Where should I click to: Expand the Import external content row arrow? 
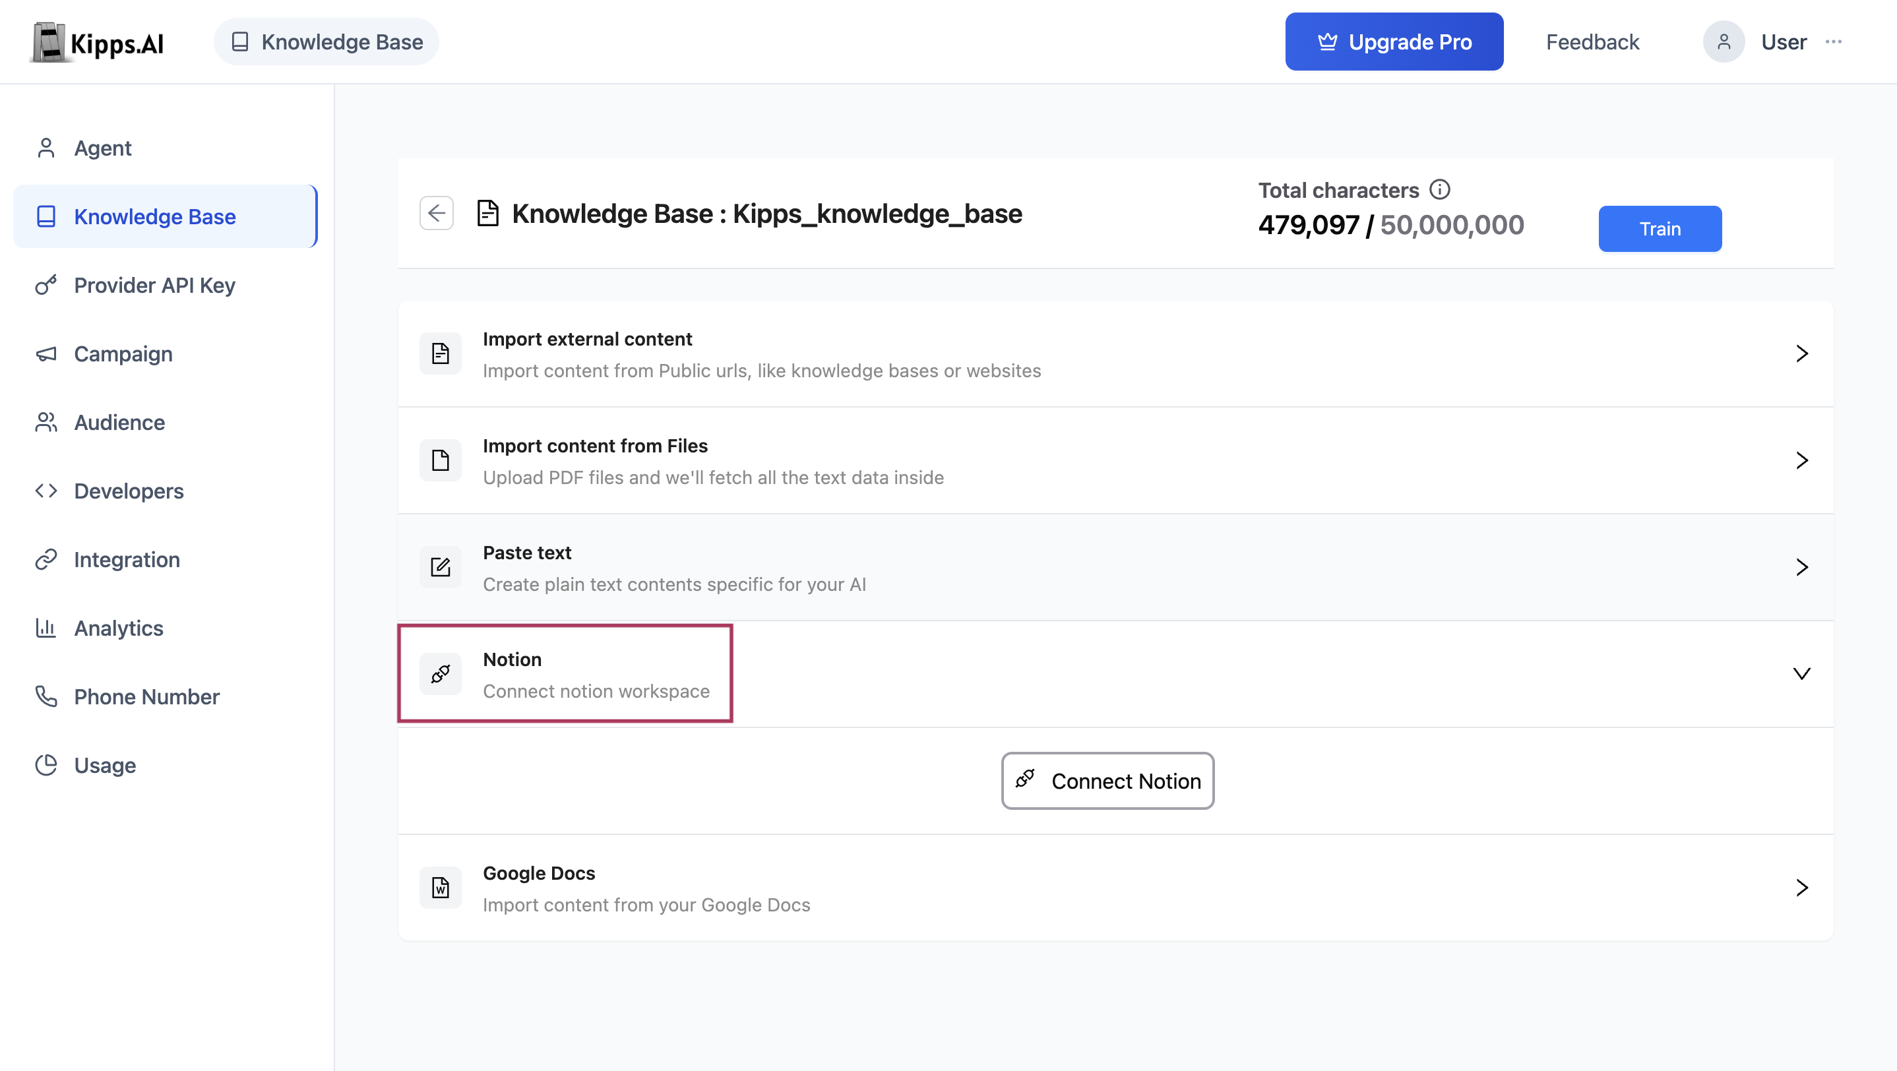pyautogui.click(x=1801, y=353)
